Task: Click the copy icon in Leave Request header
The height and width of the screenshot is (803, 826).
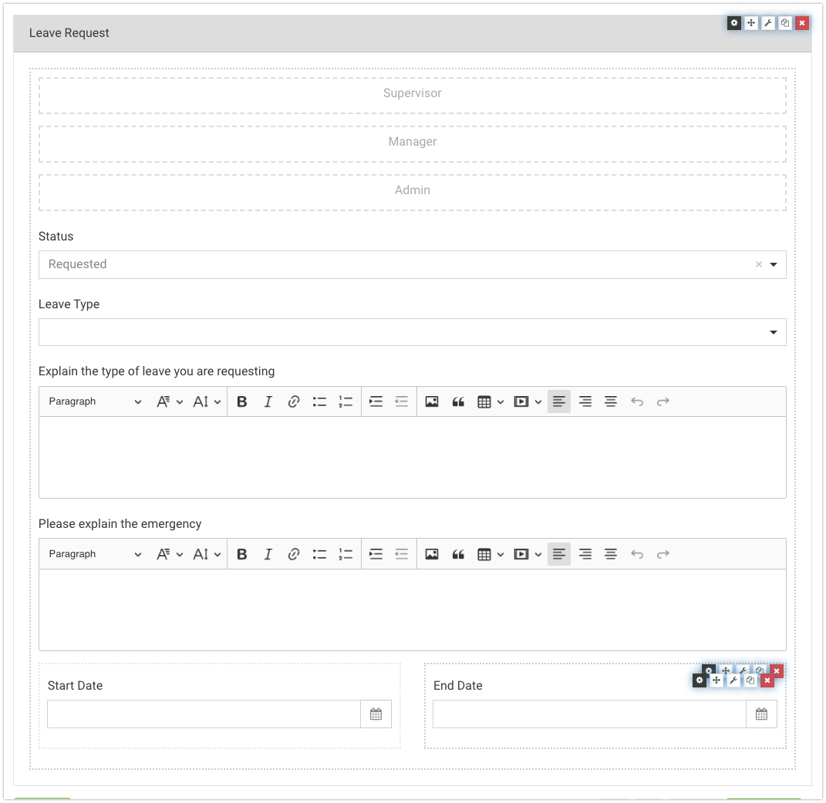Action: [x=785, y=23]
